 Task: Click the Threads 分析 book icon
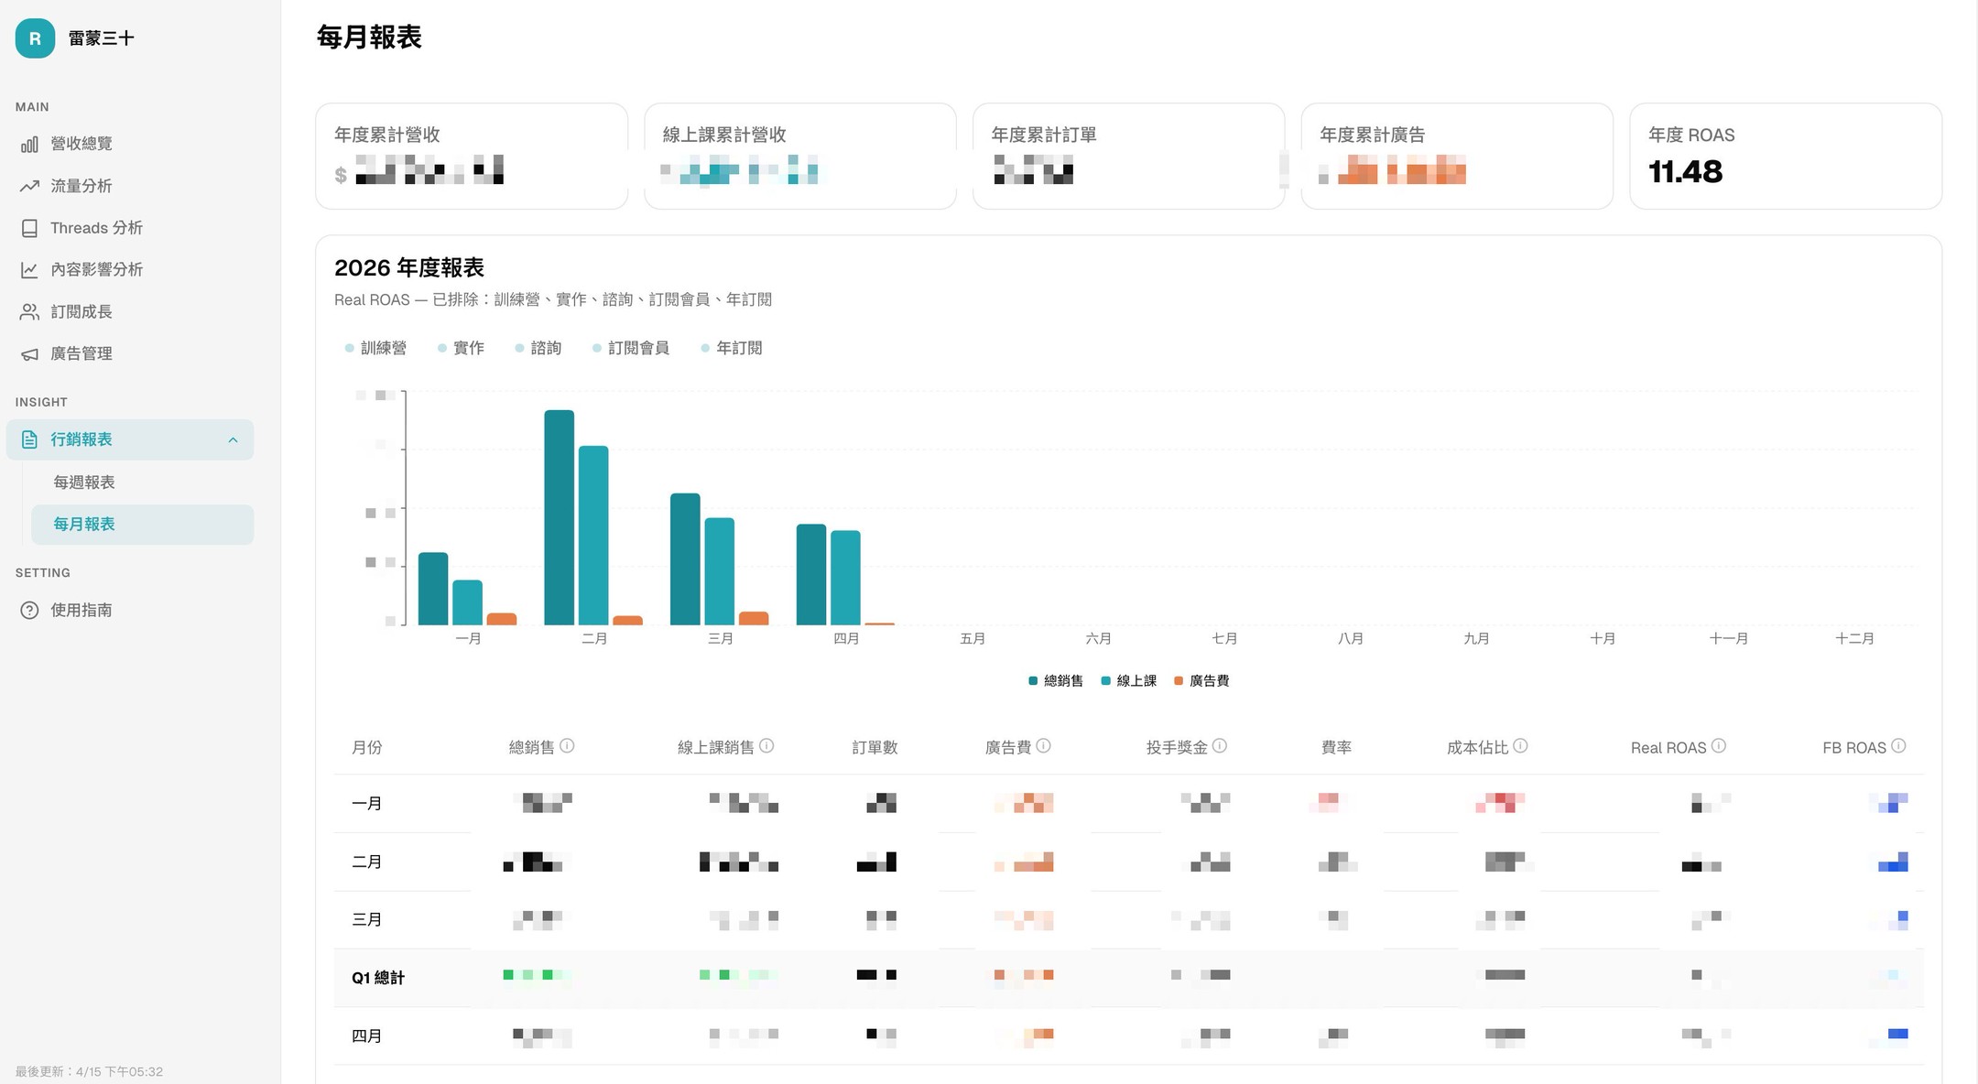pyautogui.click(x=29, y=228)
